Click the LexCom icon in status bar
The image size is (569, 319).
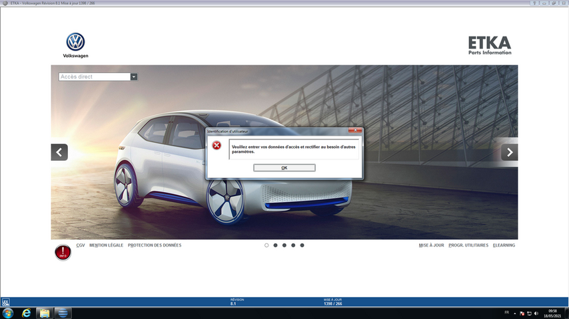(x=5, y=302)
